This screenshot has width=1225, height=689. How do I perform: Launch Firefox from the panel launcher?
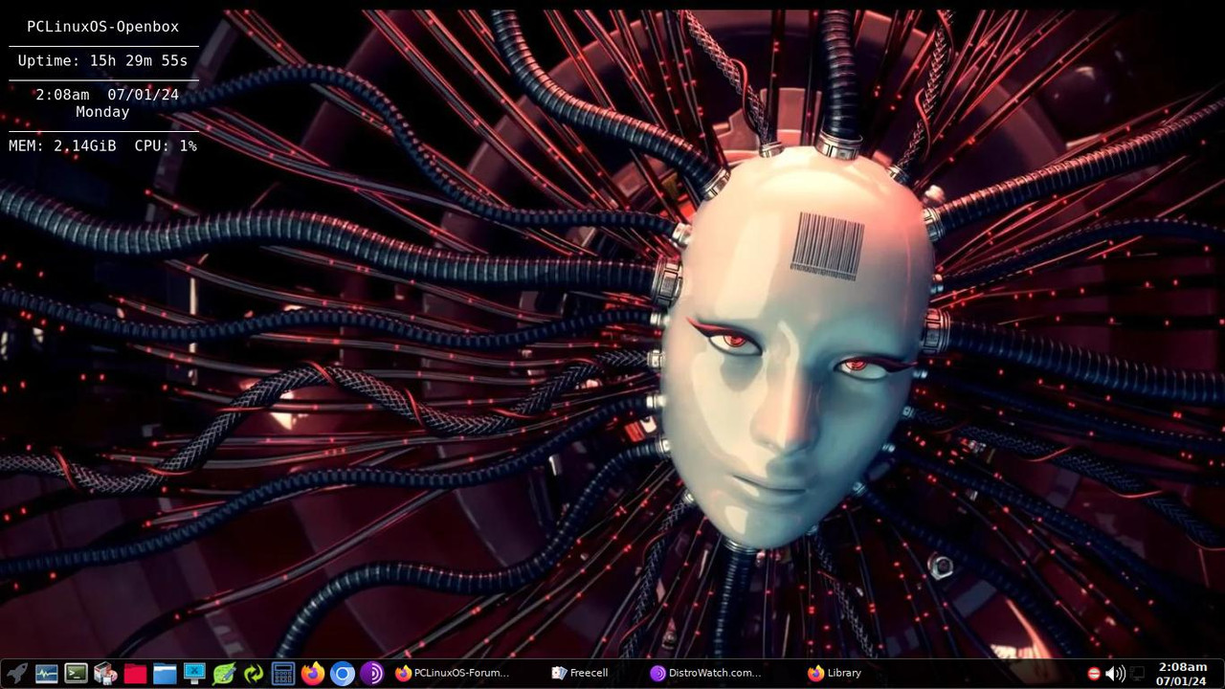313,674
